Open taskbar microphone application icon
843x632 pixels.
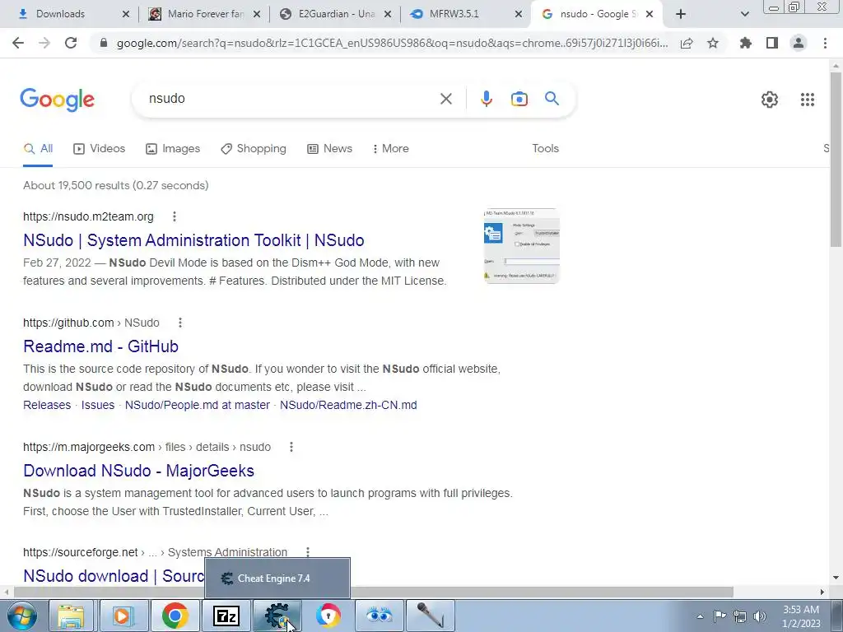[x=430, y=616]
